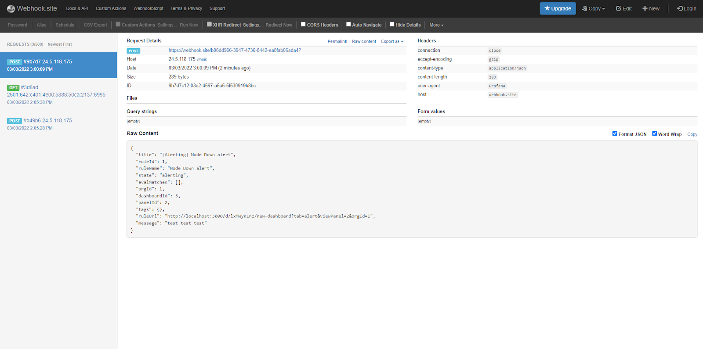This screenshot has height=349, width=703.
Task: Click the Webhook.site logo icon
Action: [11, 9]
